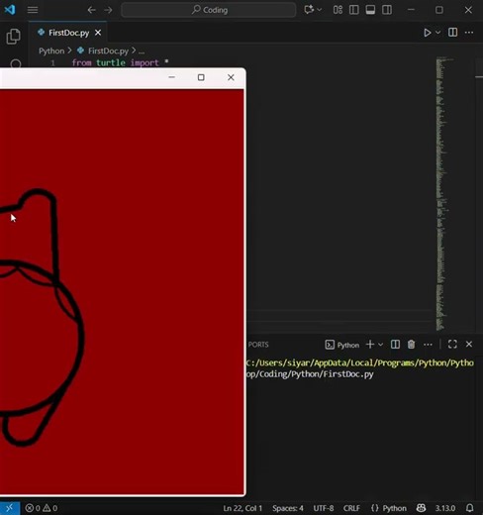Viewport: 483px width, 515px height.
Task: Open the terminal panel More Actions menu
Action: coord(428,345)
